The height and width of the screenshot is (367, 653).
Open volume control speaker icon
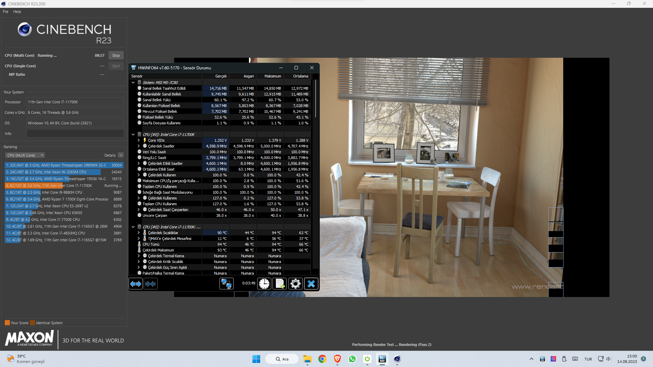tap(609, 359)
